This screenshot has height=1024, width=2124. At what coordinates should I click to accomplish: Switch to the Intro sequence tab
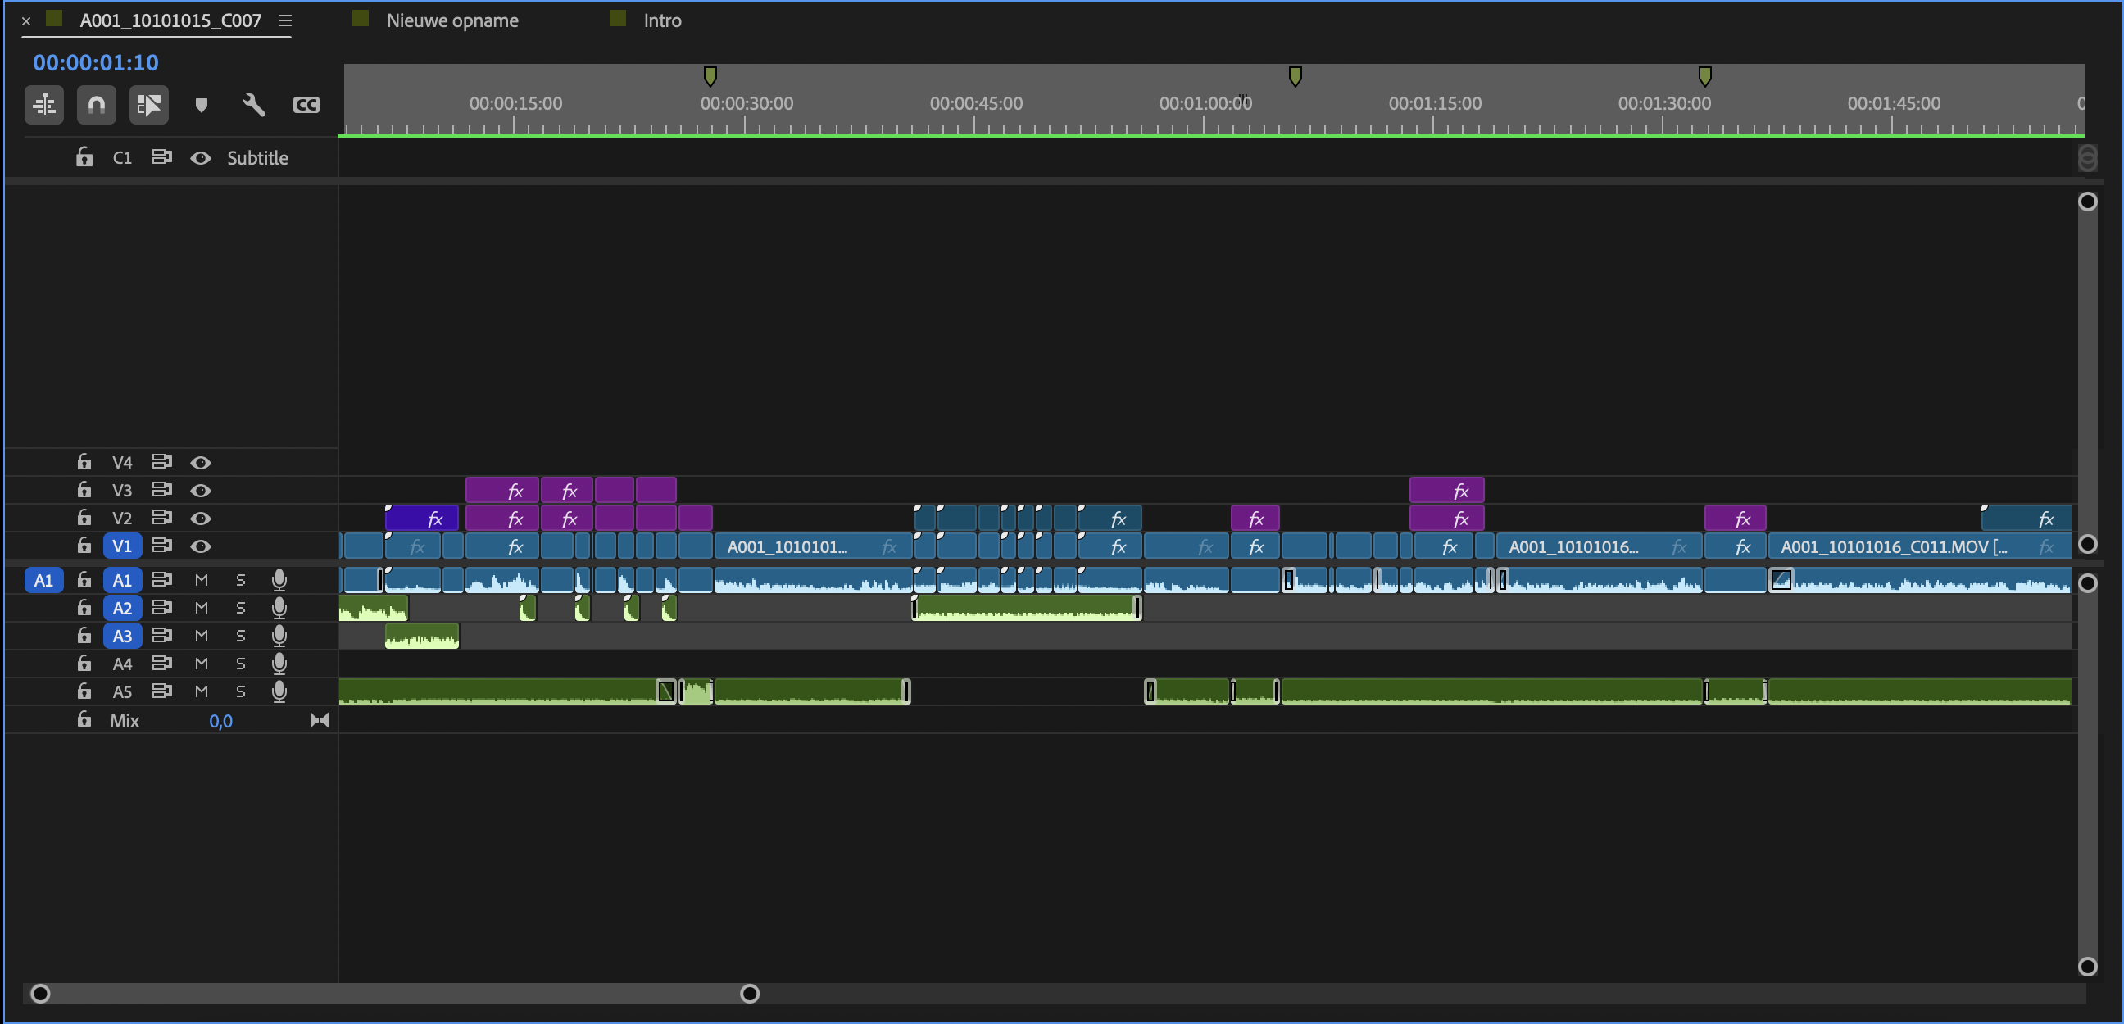point(662,20)
